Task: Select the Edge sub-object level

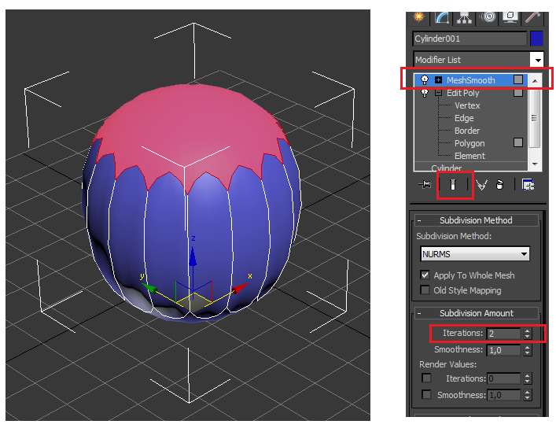Action: pyautogui.click(x=464, y=118)
